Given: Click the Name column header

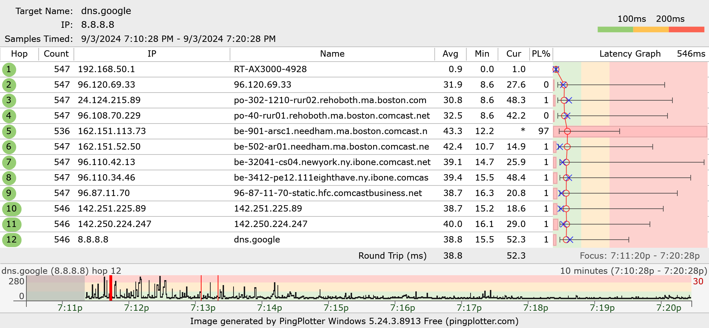Looking at the screenshot, I should pos(332,54).
